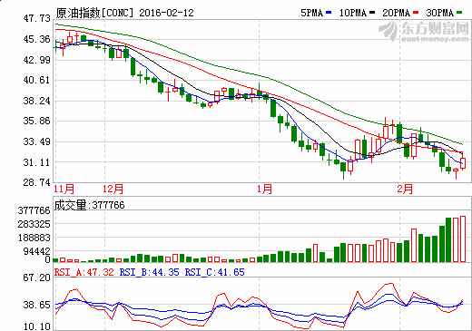Select the 12月 month label on axis
The width and height of the screenshot is (472, 331).
(113, 190)
